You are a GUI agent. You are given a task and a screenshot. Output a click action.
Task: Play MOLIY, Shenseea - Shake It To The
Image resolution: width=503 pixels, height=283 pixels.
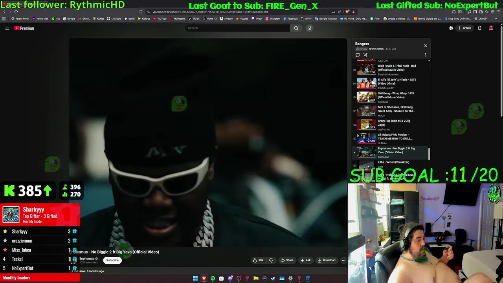coord(391,111)
